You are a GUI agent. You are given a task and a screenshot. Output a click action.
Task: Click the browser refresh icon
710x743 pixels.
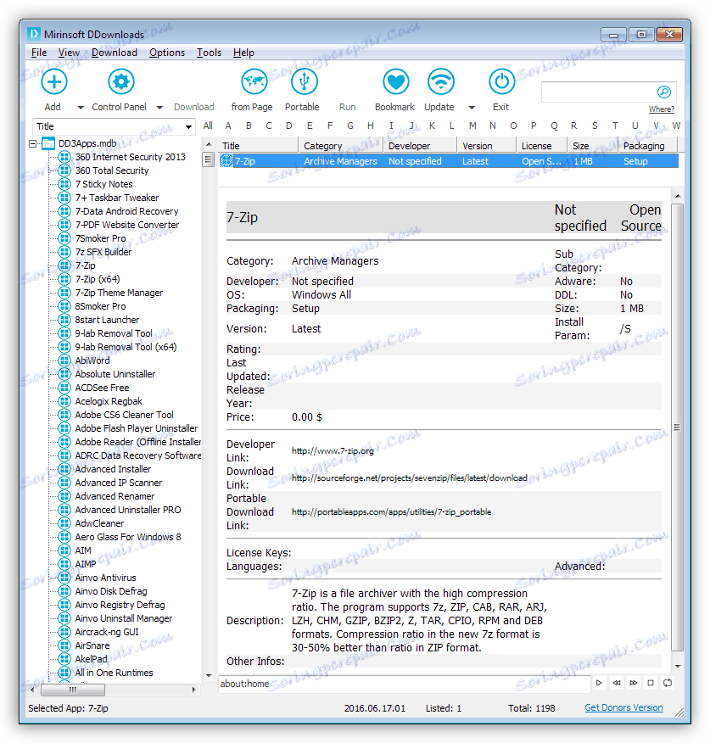tap(668, 683)
